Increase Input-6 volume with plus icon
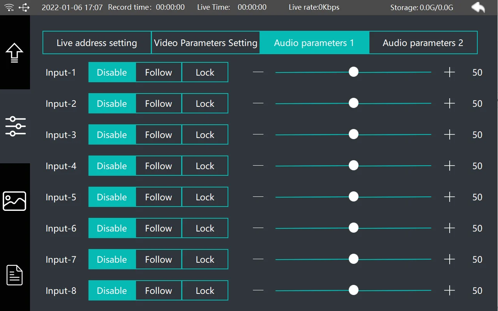 [x=449, y=228]
